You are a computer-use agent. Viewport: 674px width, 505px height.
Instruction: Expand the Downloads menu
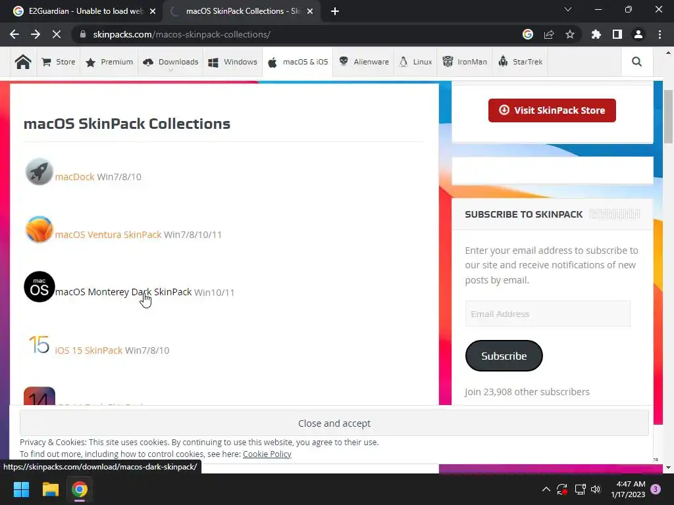tap(170, 62)
